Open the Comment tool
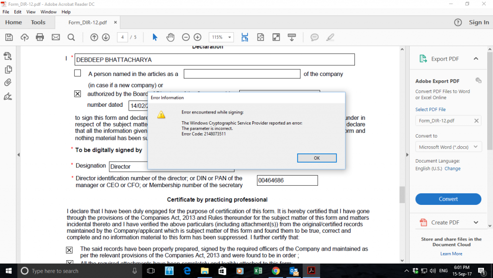Image resolution: width=493 pixels, height=278 pixels. click(315, 37)
